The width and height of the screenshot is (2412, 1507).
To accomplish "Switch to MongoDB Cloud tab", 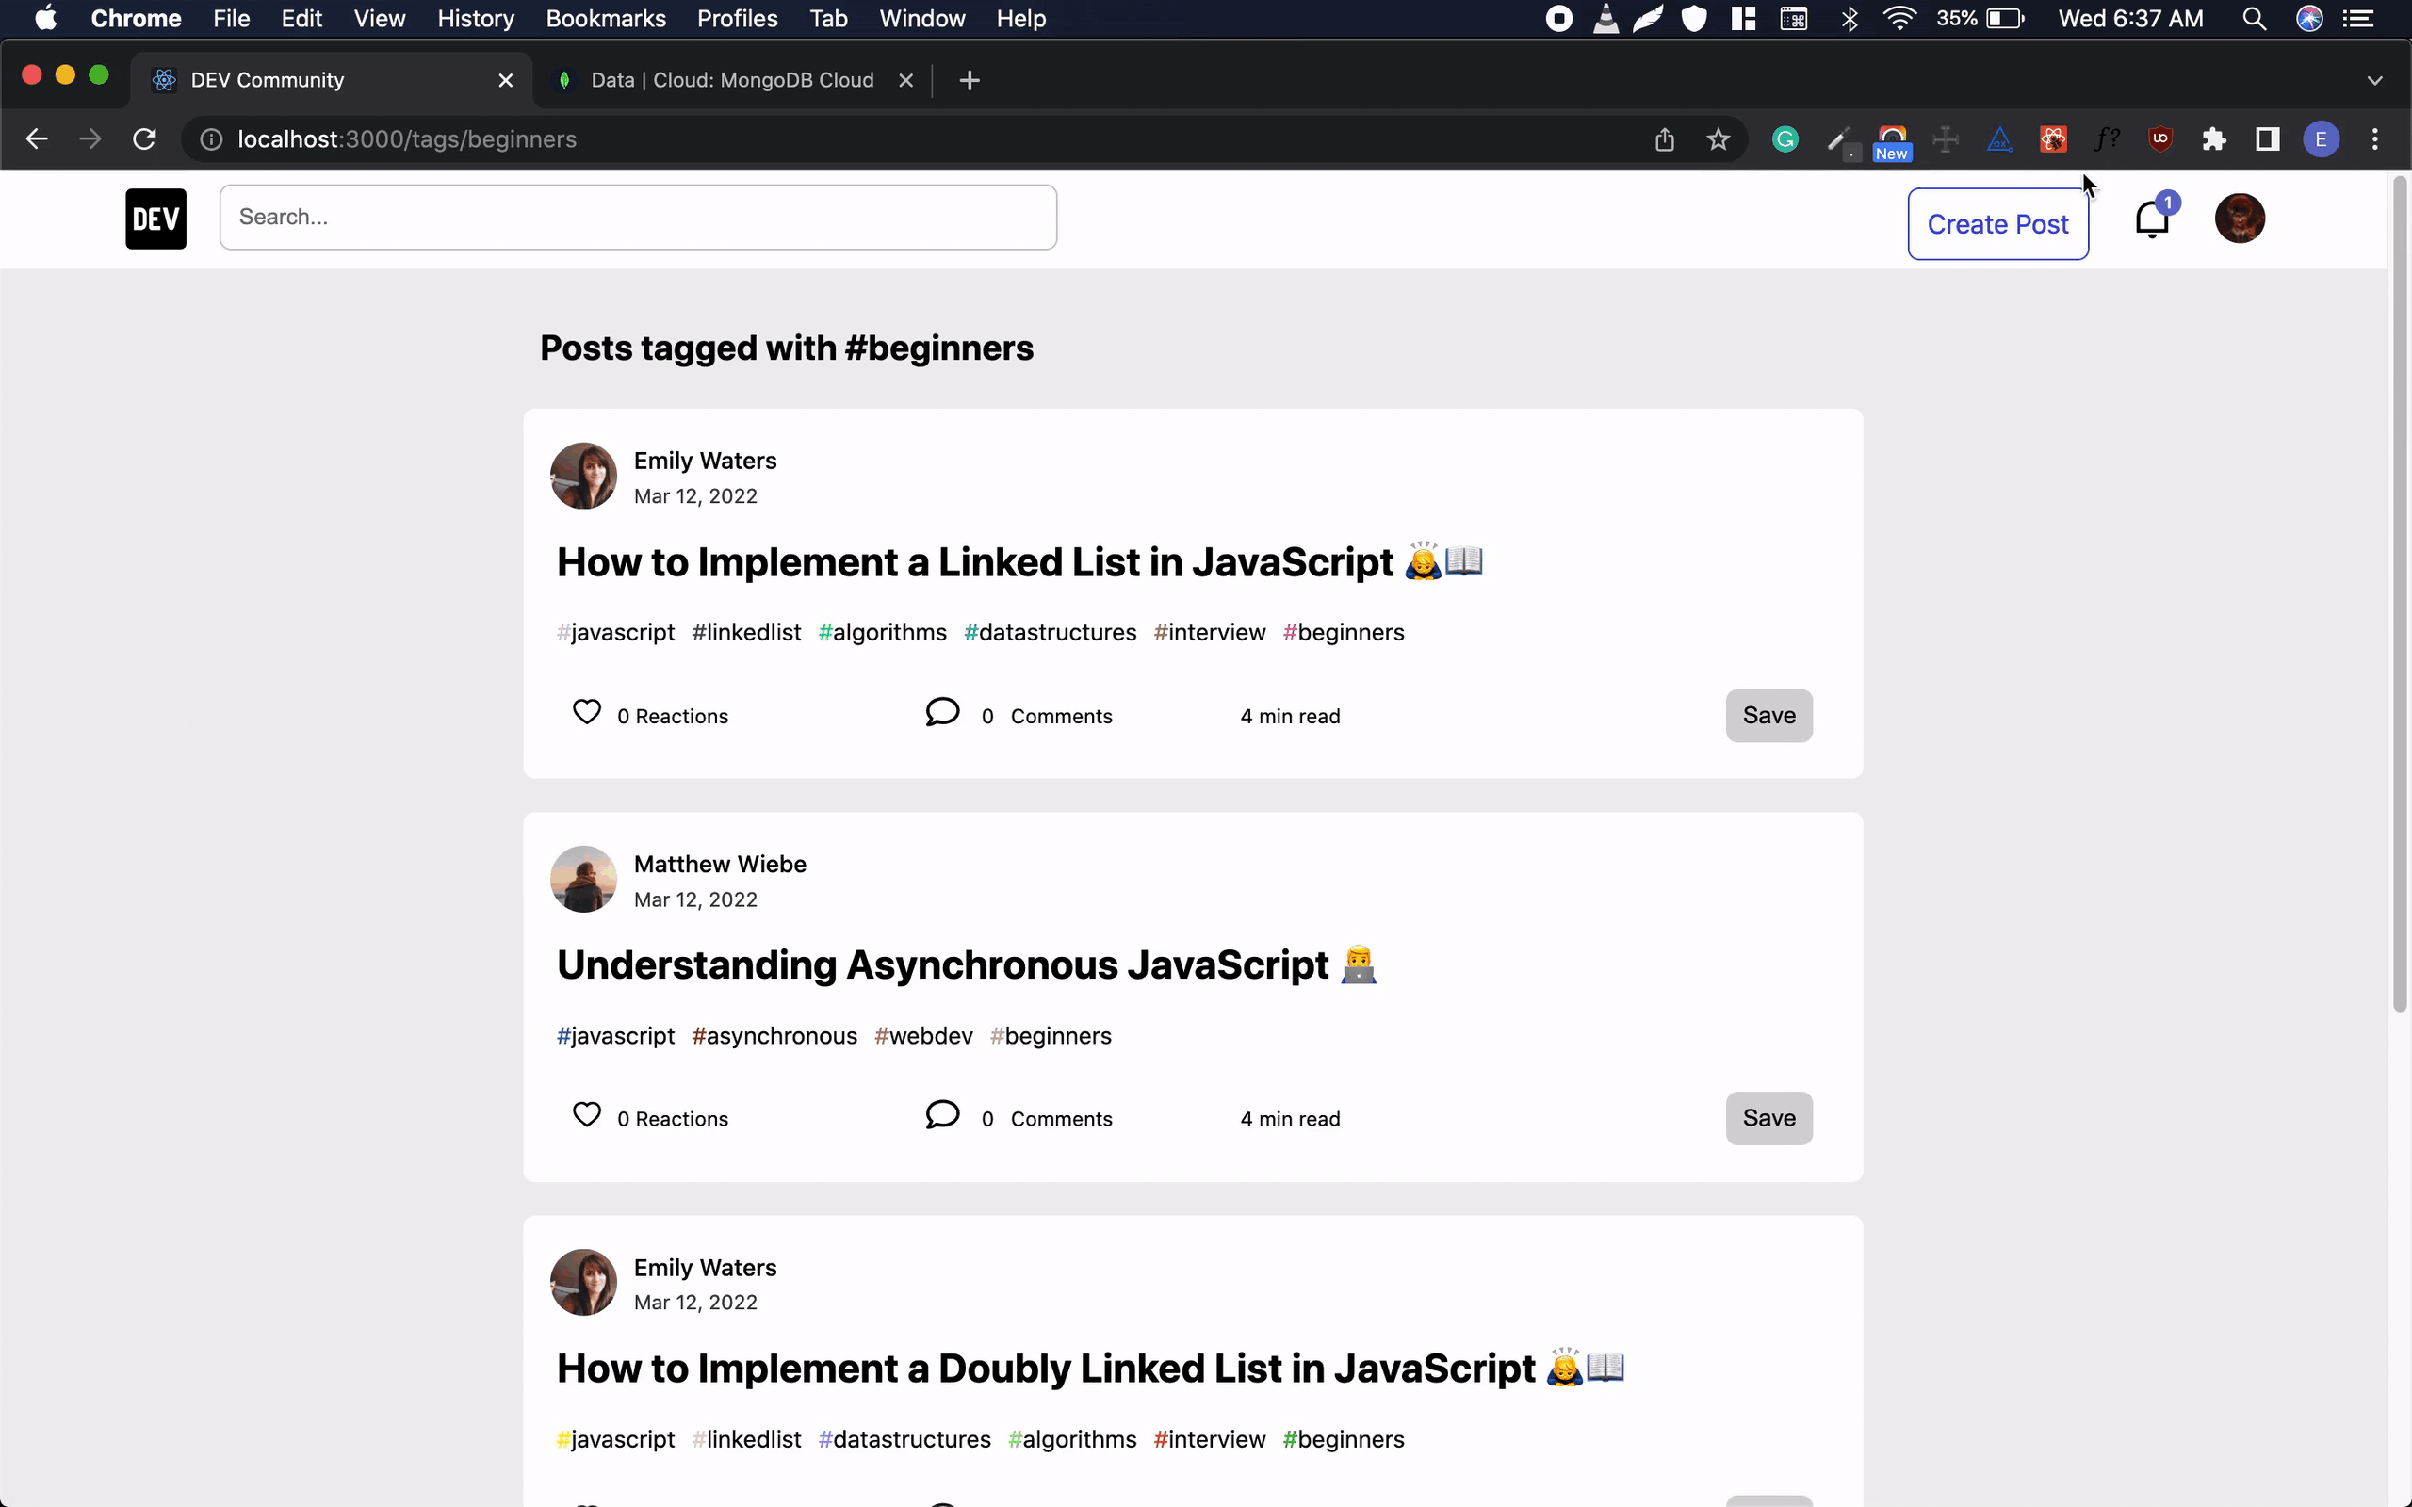I will (x=730, y=81).
